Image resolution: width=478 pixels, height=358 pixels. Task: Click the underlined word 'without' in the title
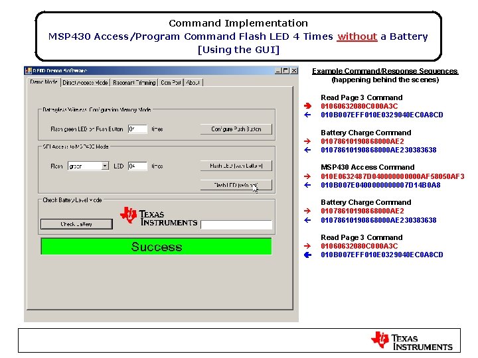pyautogui.click(x=357, y=36)
